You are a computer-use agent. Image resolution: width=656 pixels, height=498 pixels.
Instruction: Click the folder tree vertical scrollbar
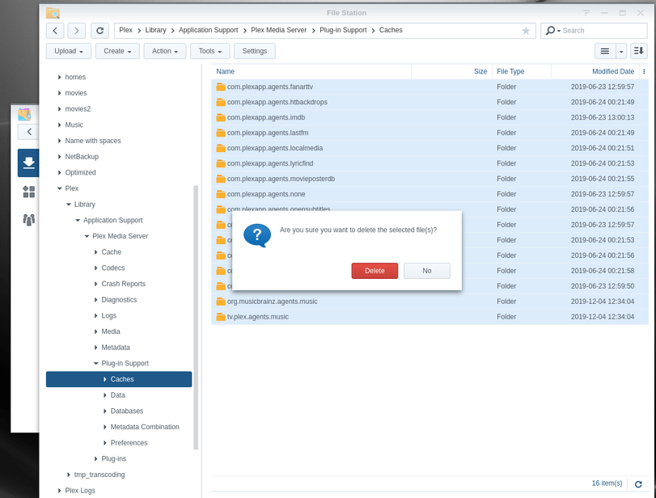tap(196, 318)
